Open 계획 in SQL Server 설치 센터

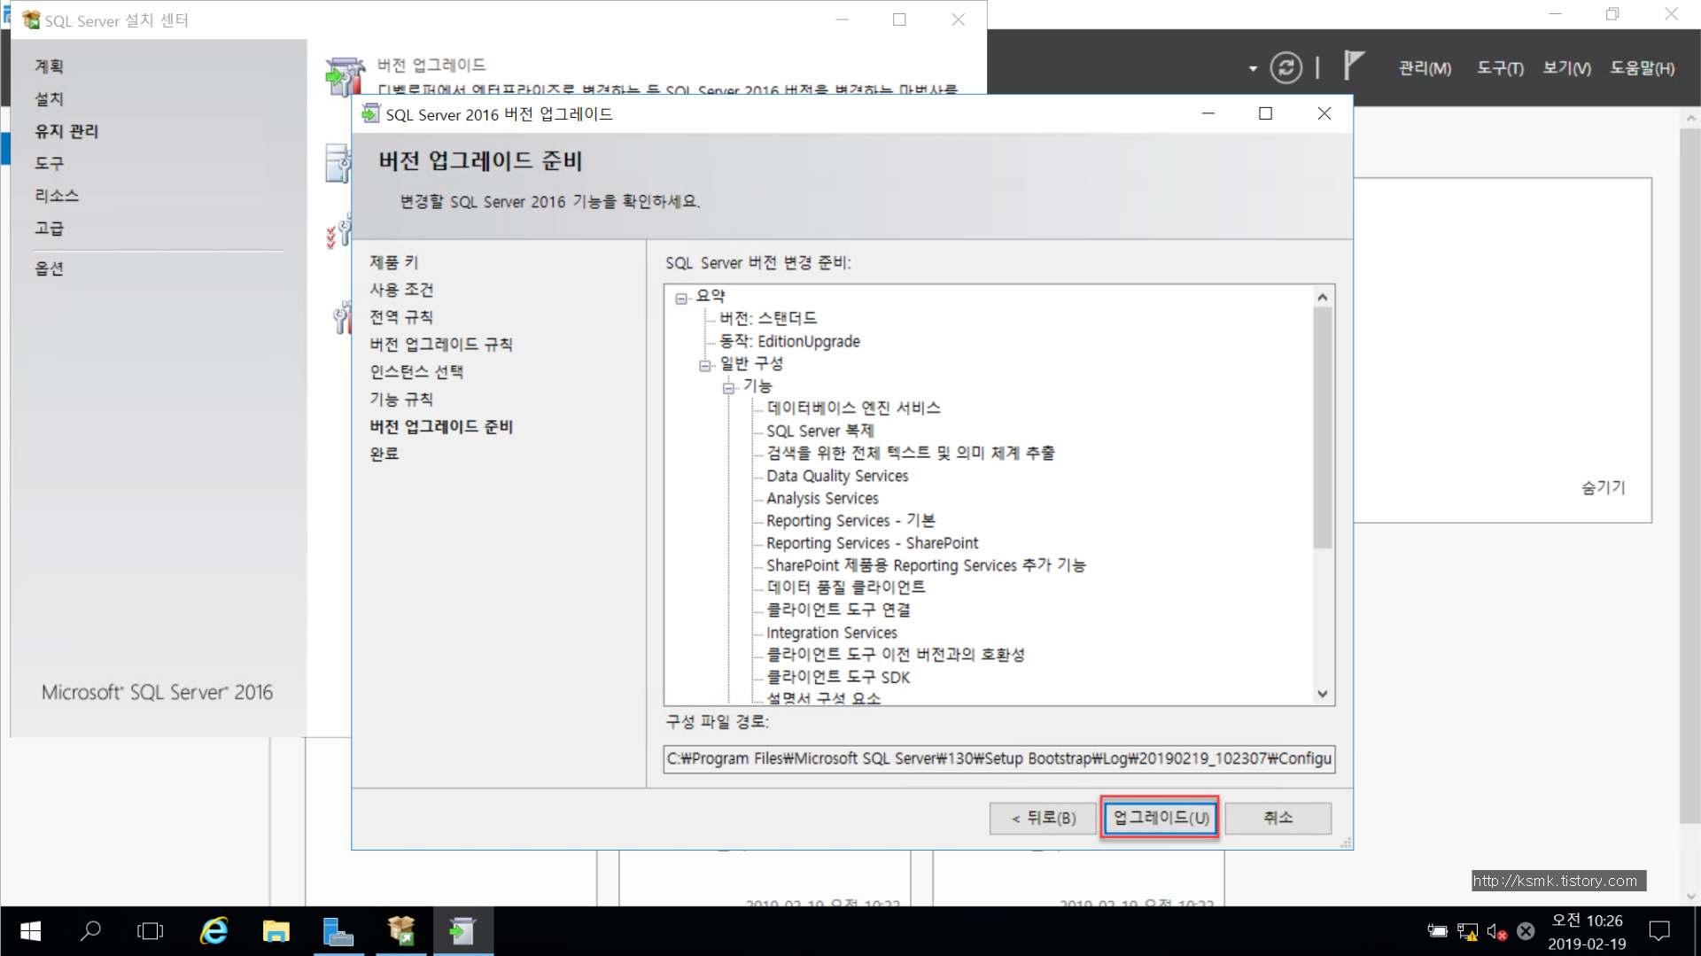tap(49, 66)
